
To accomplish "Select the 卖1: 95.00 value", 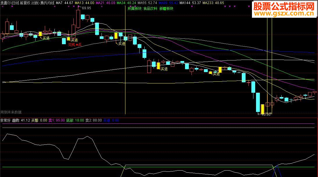I will point(56,120).
